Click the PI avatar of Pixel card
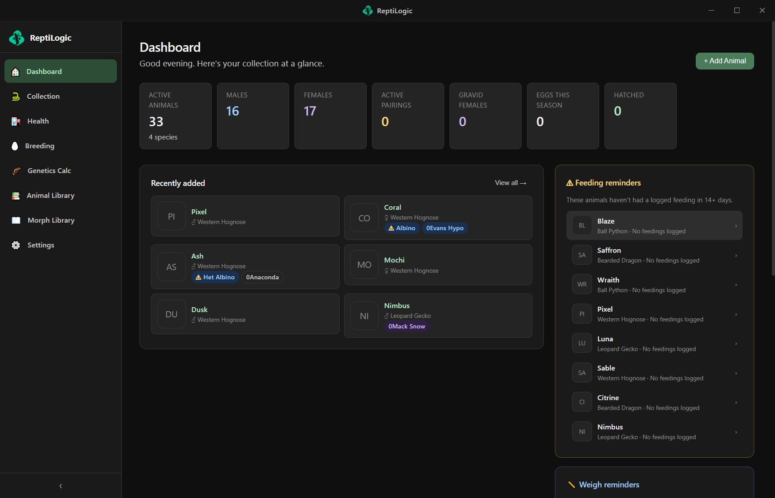 [171, 216]
